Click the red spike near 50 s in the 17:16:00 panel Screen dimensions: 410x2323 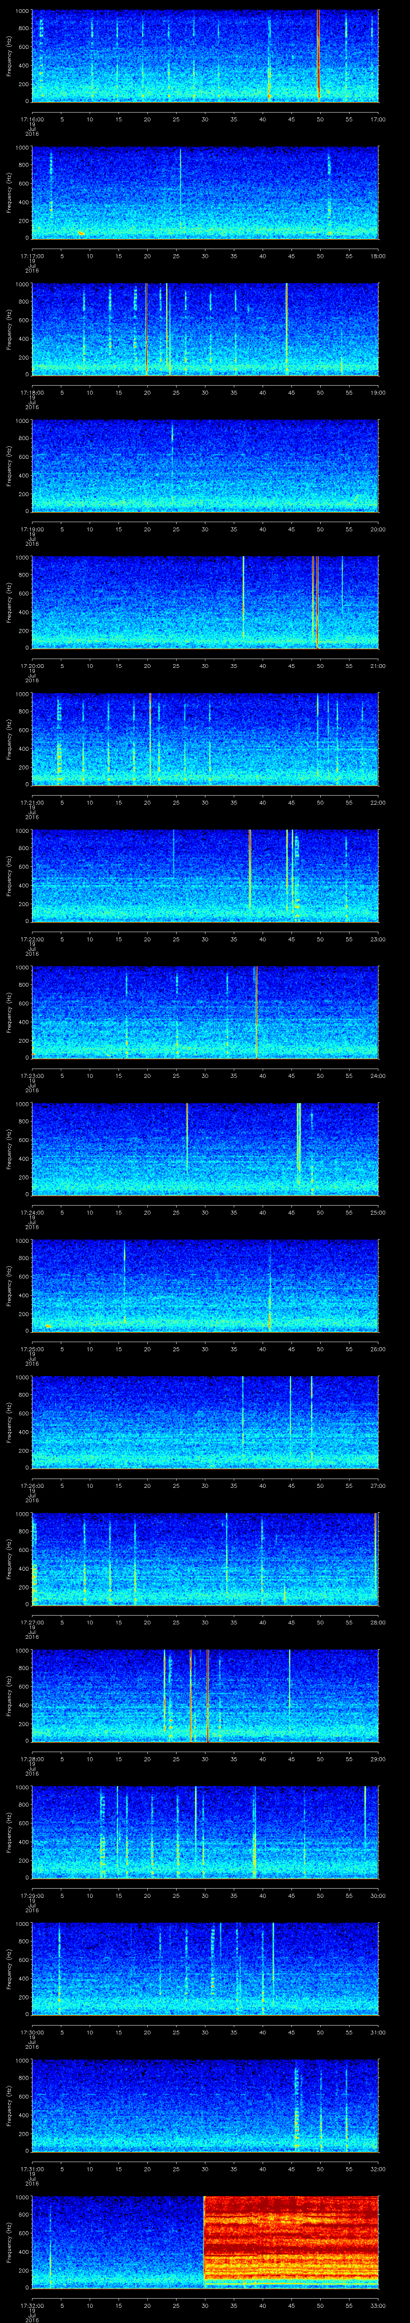point(318,56)
